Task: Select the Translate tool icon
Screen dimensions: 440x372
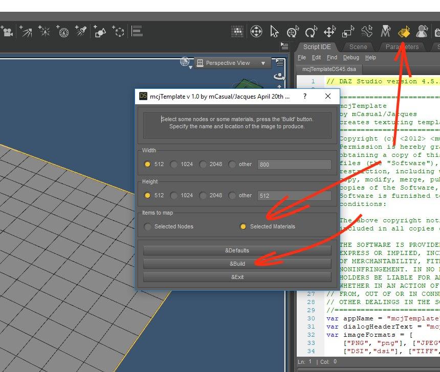Action: coord(329,31)
